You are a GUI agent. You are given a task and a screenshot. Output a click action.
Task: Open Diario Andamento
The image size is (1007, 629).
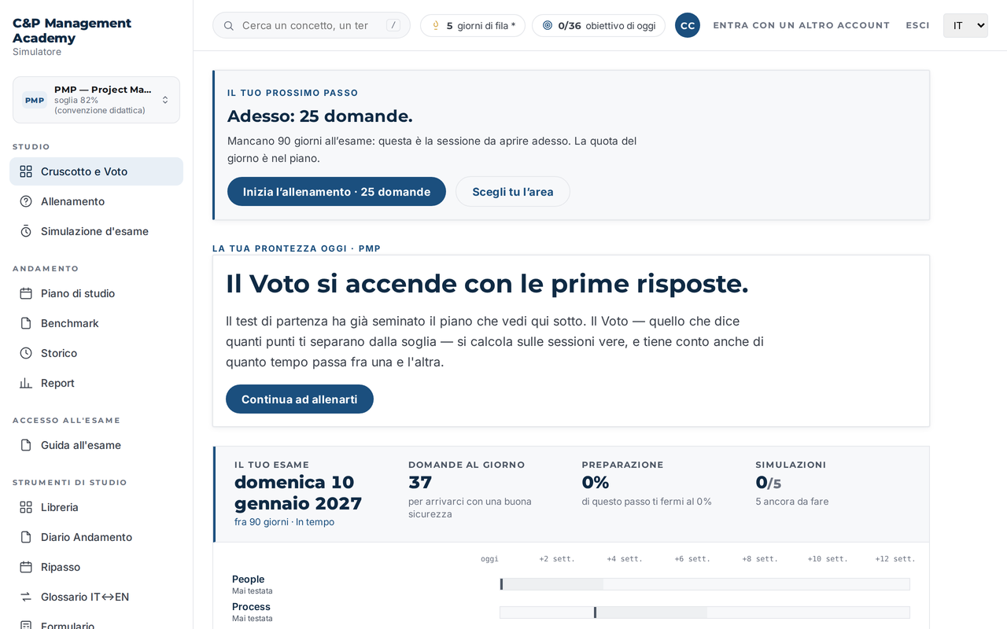[96, 537]
